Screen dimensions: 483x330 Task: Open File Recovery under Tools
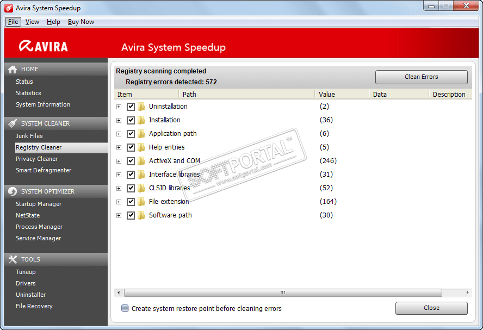[34, 306]
